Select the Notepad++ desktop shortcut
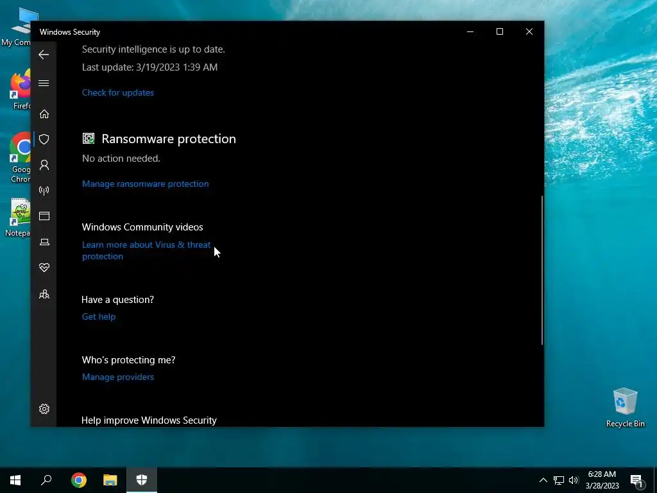Image resolution: width=657 pixels, height=493 pixels. pos(19,218)
